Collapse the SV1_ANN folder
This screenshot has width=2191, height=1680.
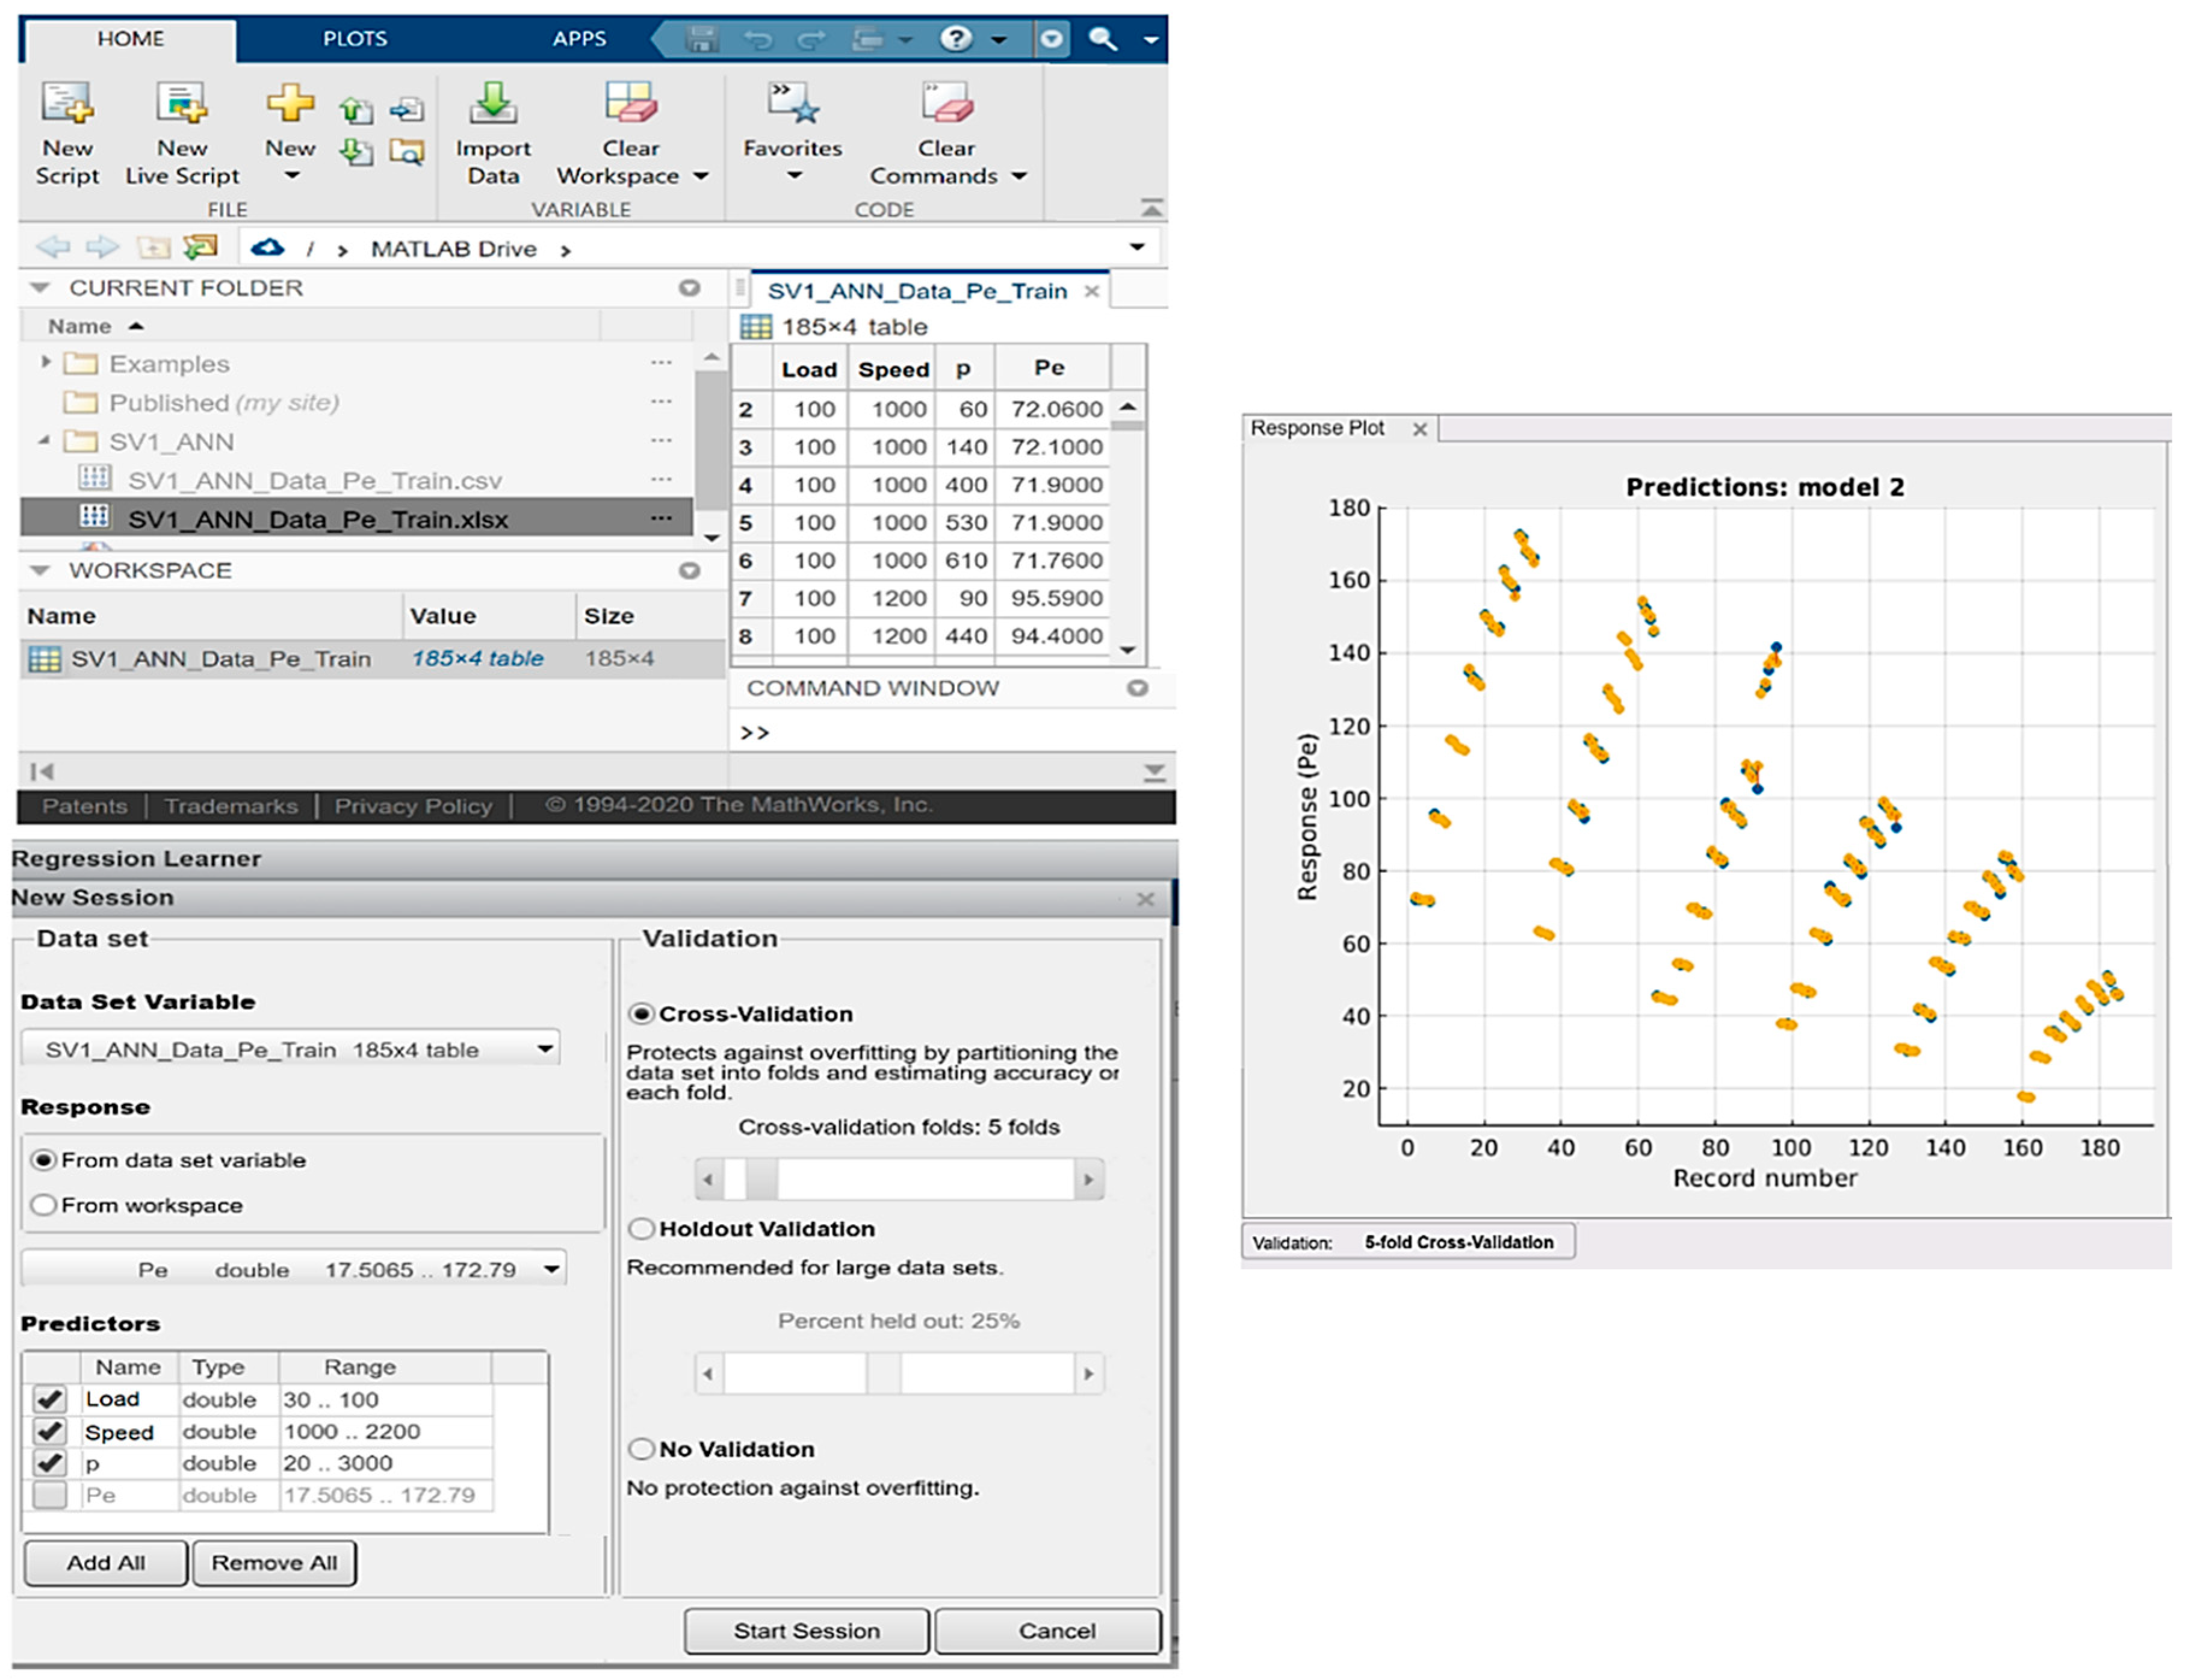coord(45,441)
